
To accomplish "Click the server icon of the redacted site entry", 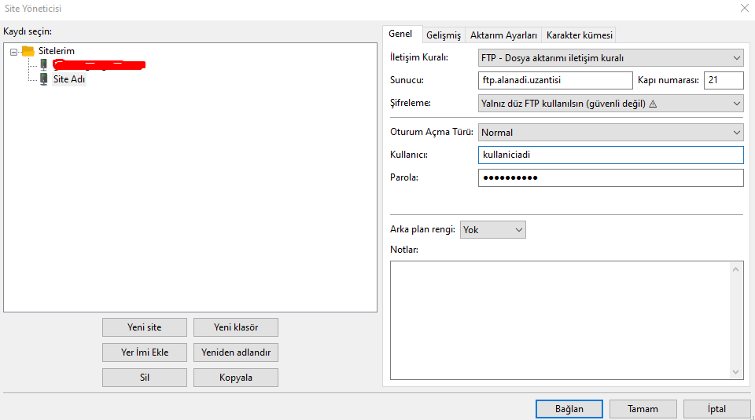I will click(x=44, y=64).
